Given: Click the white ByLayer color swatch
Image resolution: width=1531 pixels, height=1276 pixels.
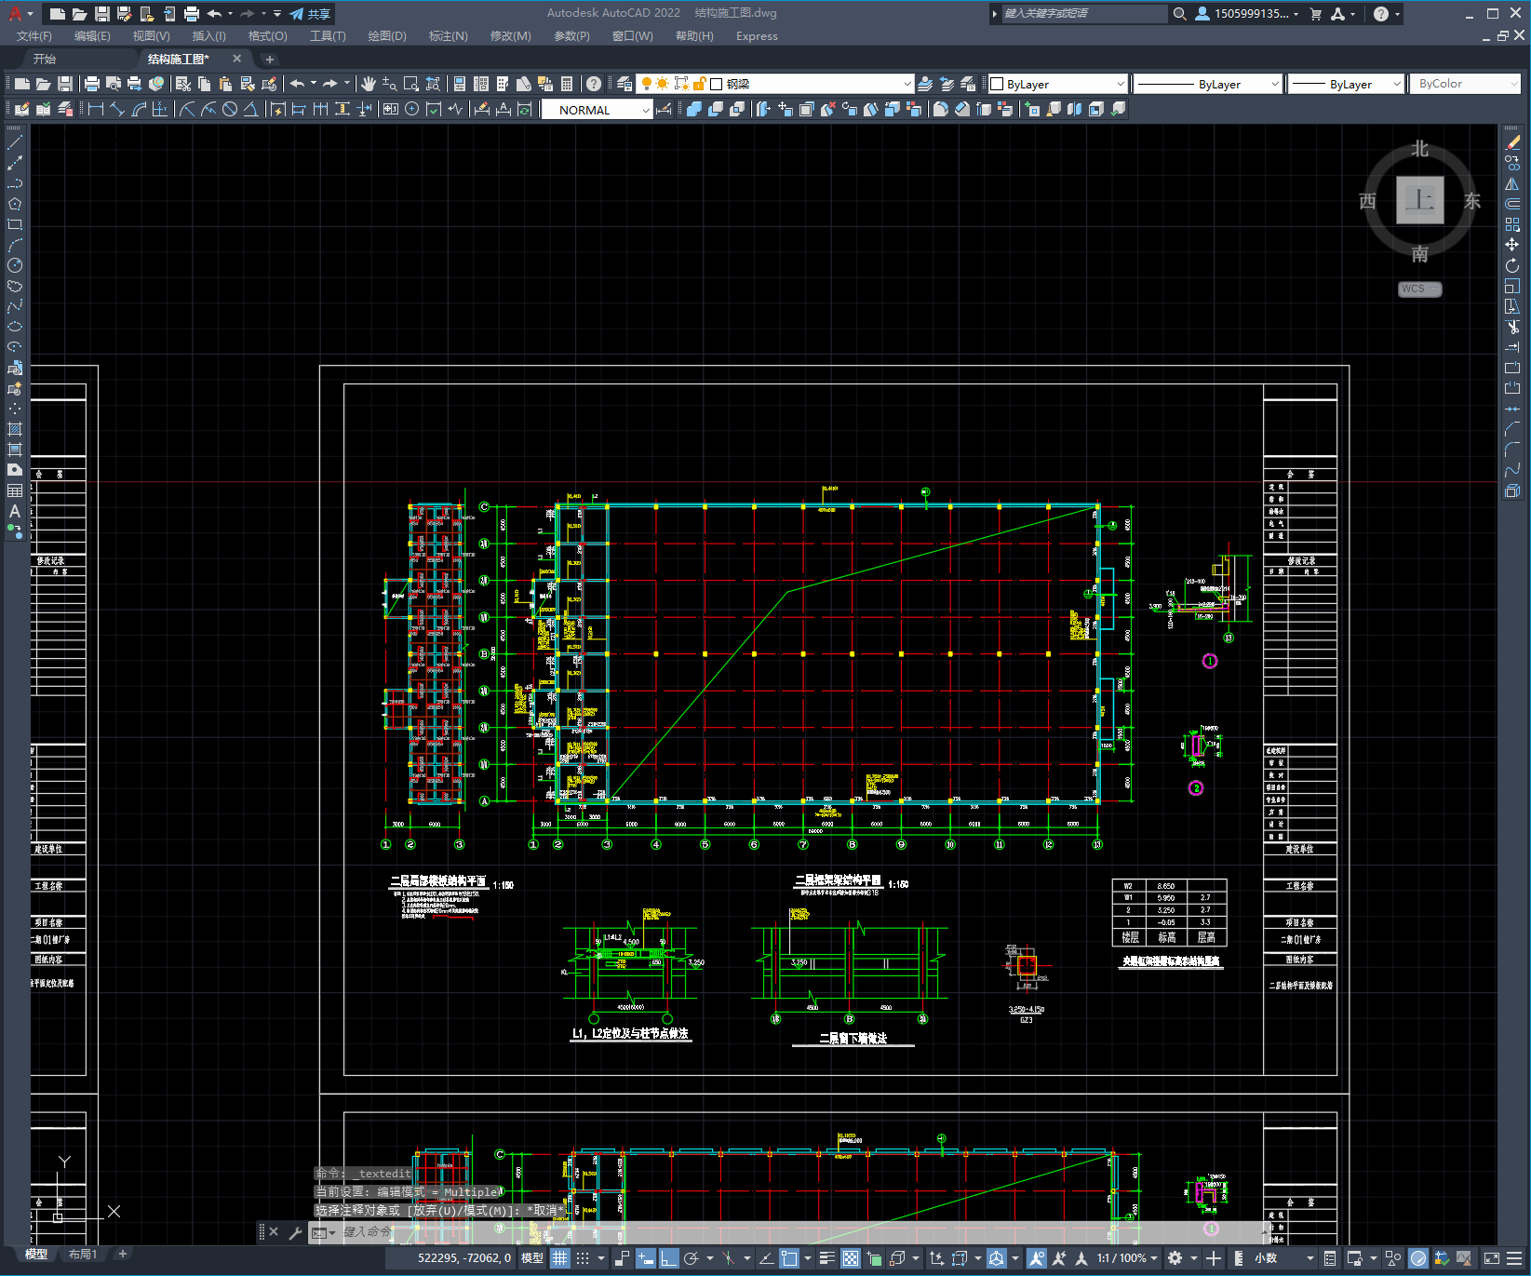Looking at the screenshot, I should click(997, 84).
